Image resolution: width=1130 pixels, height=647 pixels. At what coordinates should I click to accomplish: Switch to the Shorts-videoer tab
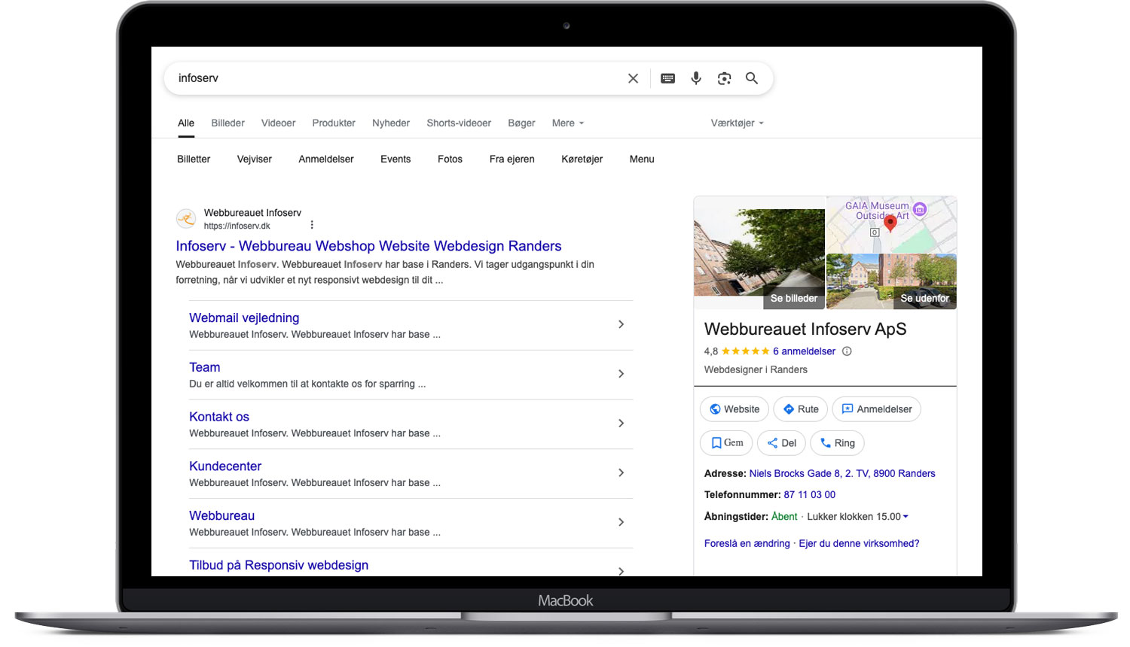459,123
